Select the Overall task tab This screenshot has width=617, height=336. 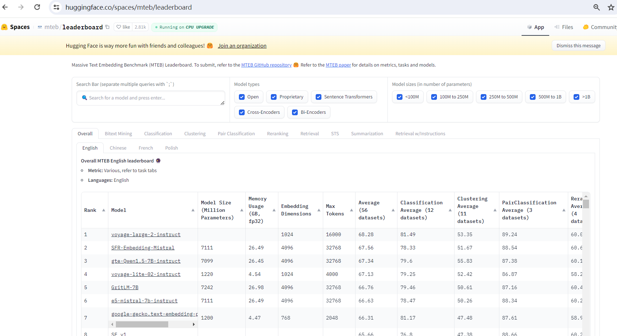[85, 133]
